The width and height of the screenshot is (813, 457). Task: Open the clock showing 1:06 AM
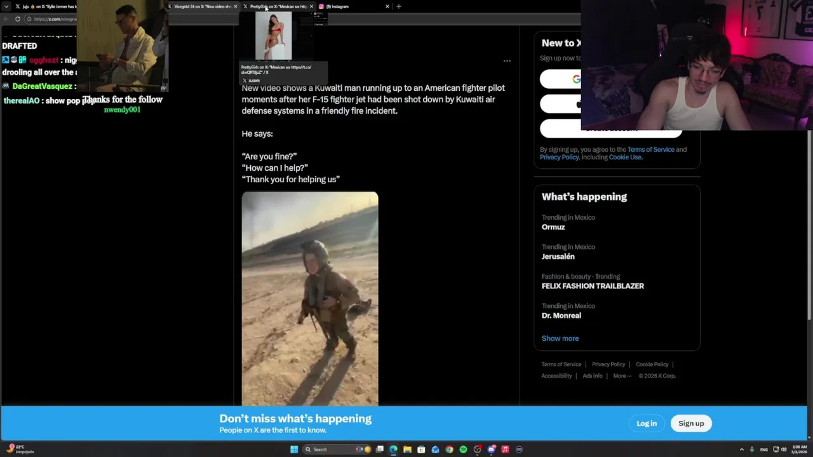coord(799,449)
